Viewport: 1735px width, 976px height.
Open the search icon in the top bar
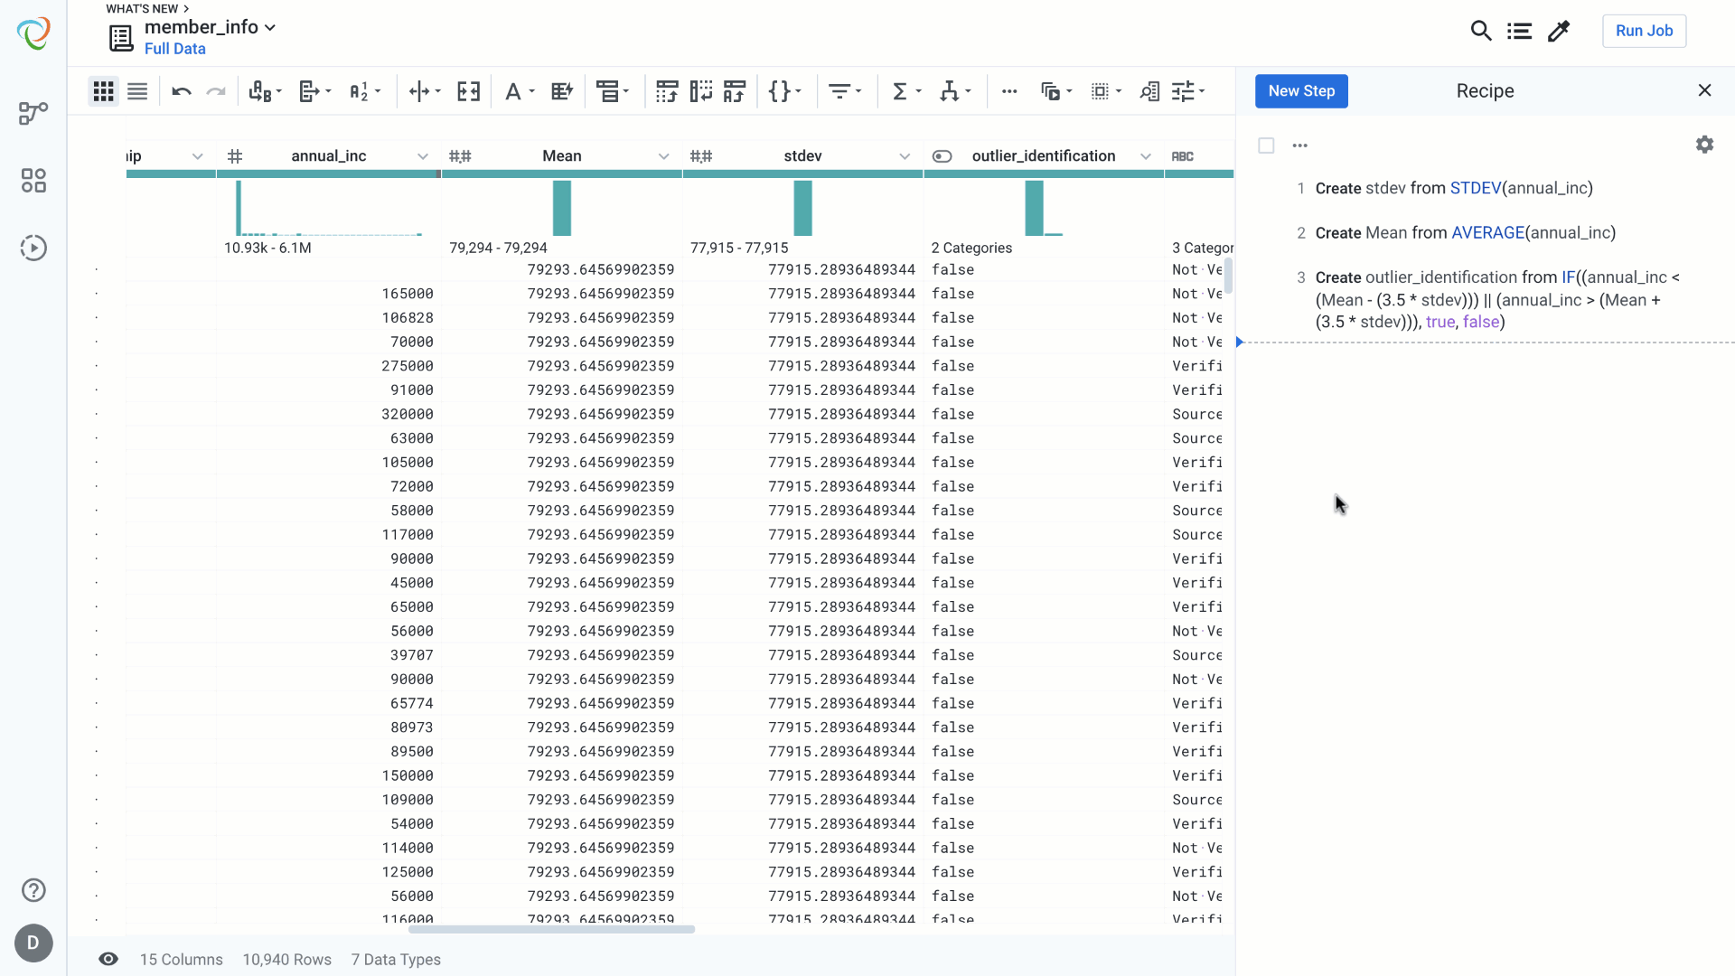click(1481, 30)
